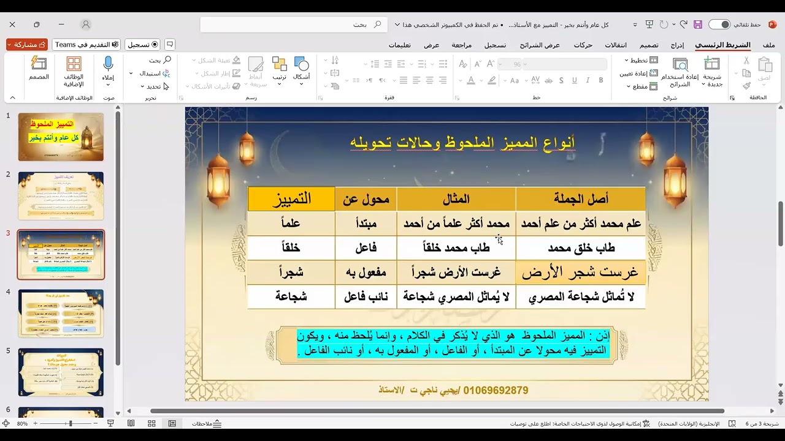Toggle the AutoSave (حفظ تلقائي) switch
Image resolution: width=785 pixels, height=441 pixels.
pyautogui.click(x=719, y=24)
